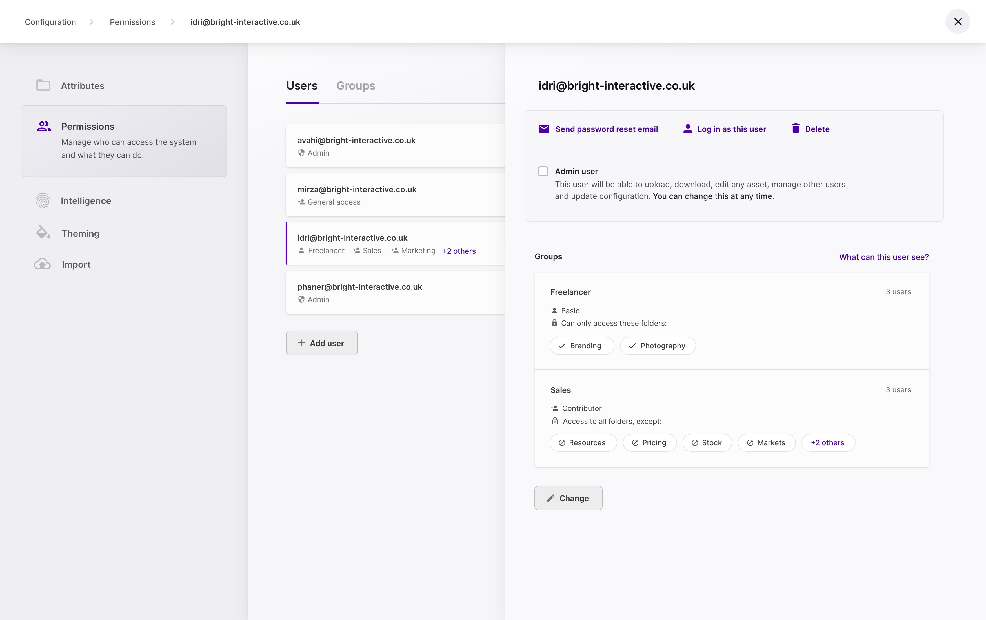Select the Import cloud icon
The width and height of the screenshot is (986, 620).
pos(43,264)
